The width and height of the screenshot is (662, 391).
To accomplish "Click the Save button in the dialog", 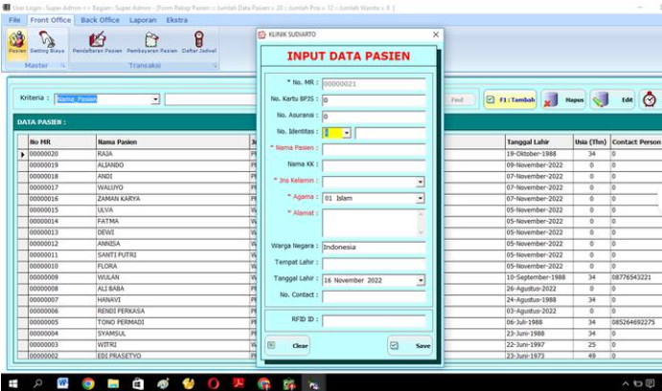I will tap(410, 345).
